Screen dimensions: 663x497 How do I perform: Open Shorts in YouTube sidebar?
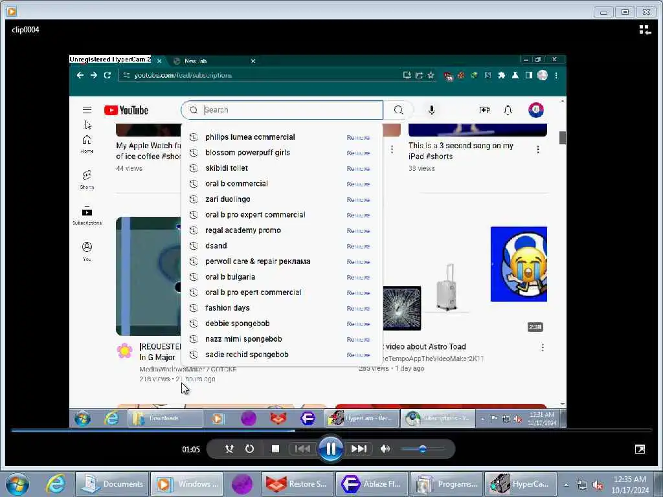pos(87,180)
